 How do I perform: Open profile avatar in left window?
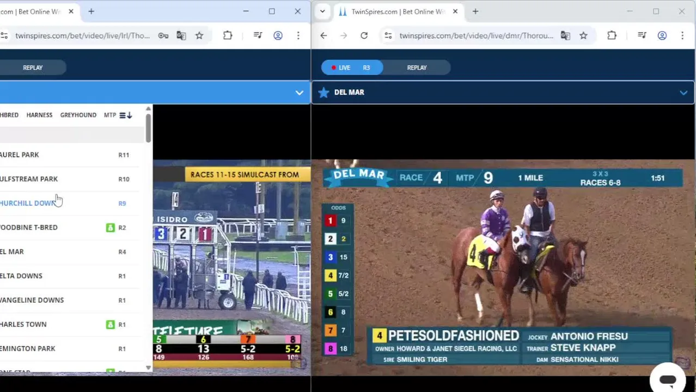pyautogui.click(x=278, y=36)
